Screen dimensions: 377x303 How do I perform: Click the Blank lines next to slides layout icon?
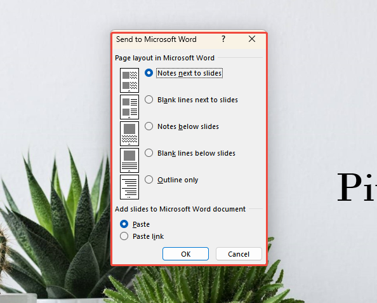point(129,107)
